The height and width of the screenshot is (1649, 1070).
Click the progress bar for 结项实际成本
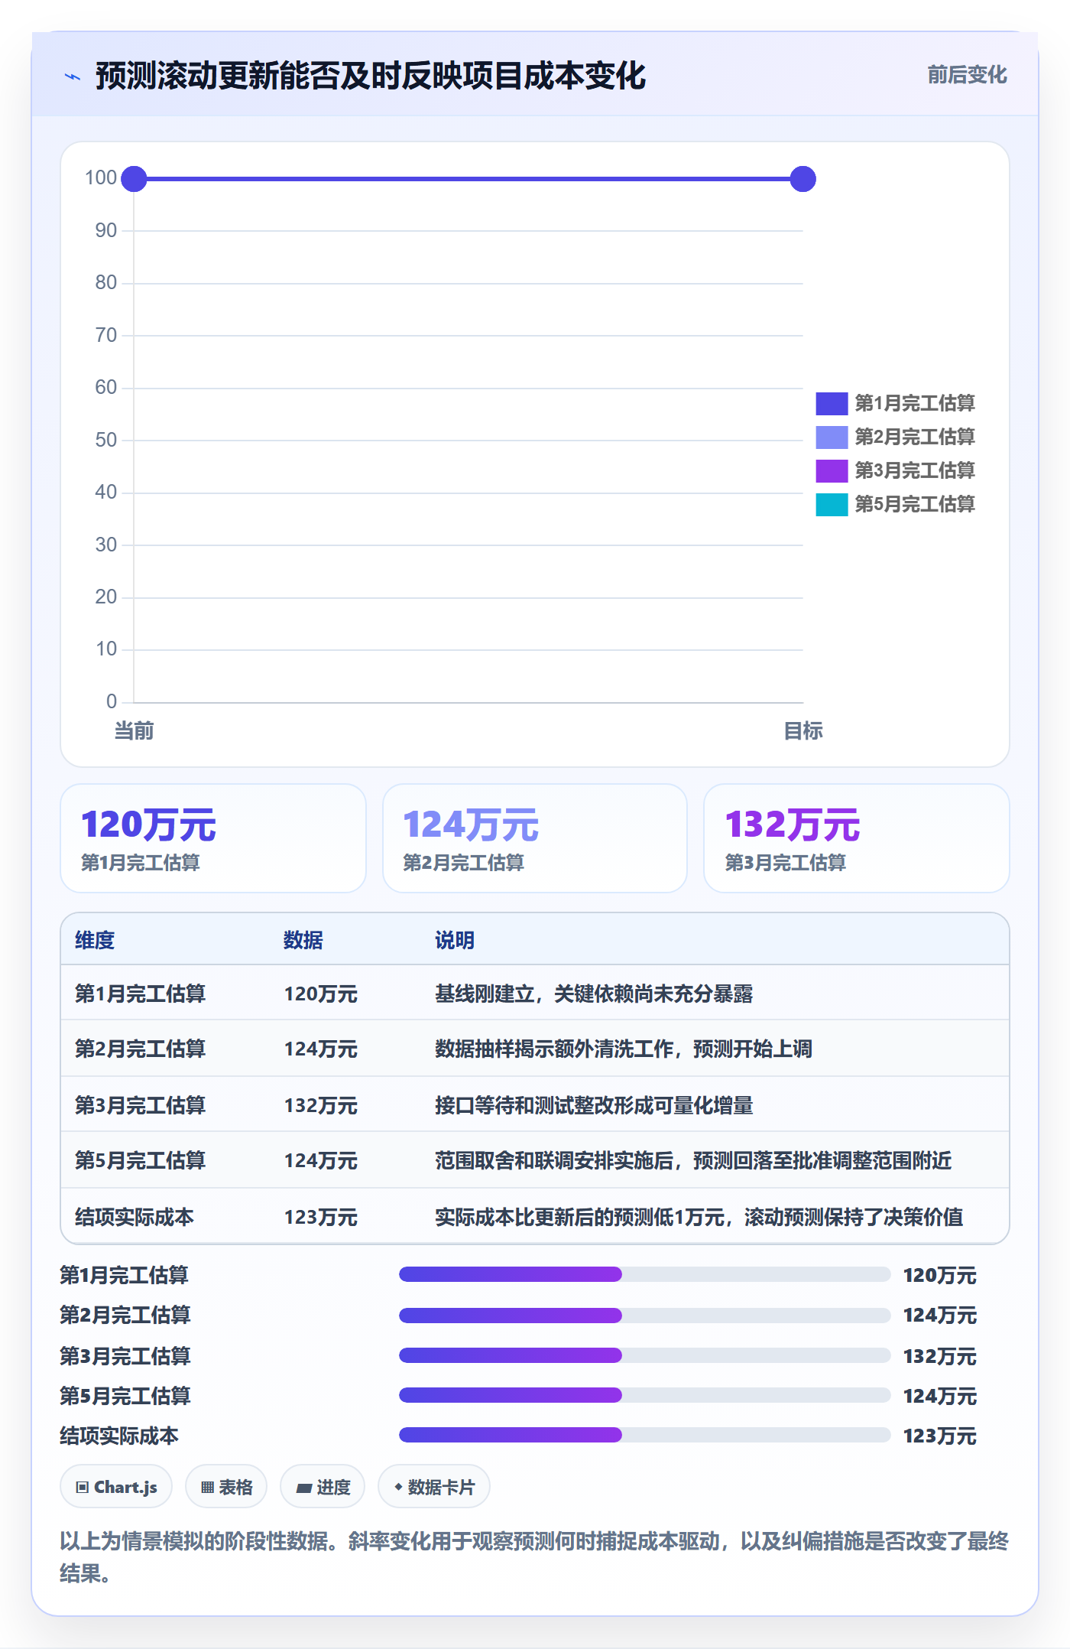pos(644,1435)
